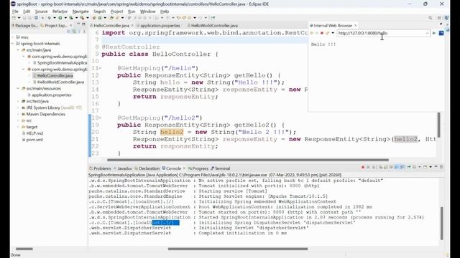Collapse the src/main/java folder
The width and height of the screenshot is (460, 258).
[18, 50]
